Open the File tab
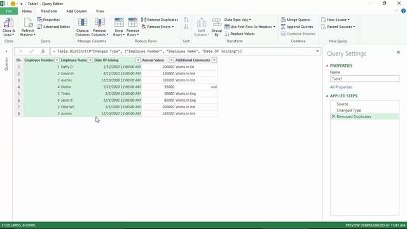The width and height of the screenshot is (407, 229). [9, 11]
